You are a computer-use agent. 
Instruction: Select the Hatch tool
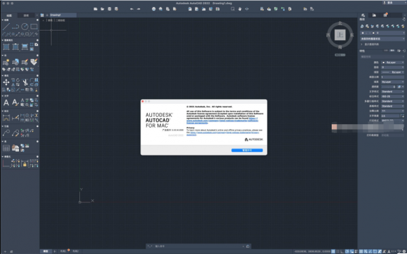6,47
